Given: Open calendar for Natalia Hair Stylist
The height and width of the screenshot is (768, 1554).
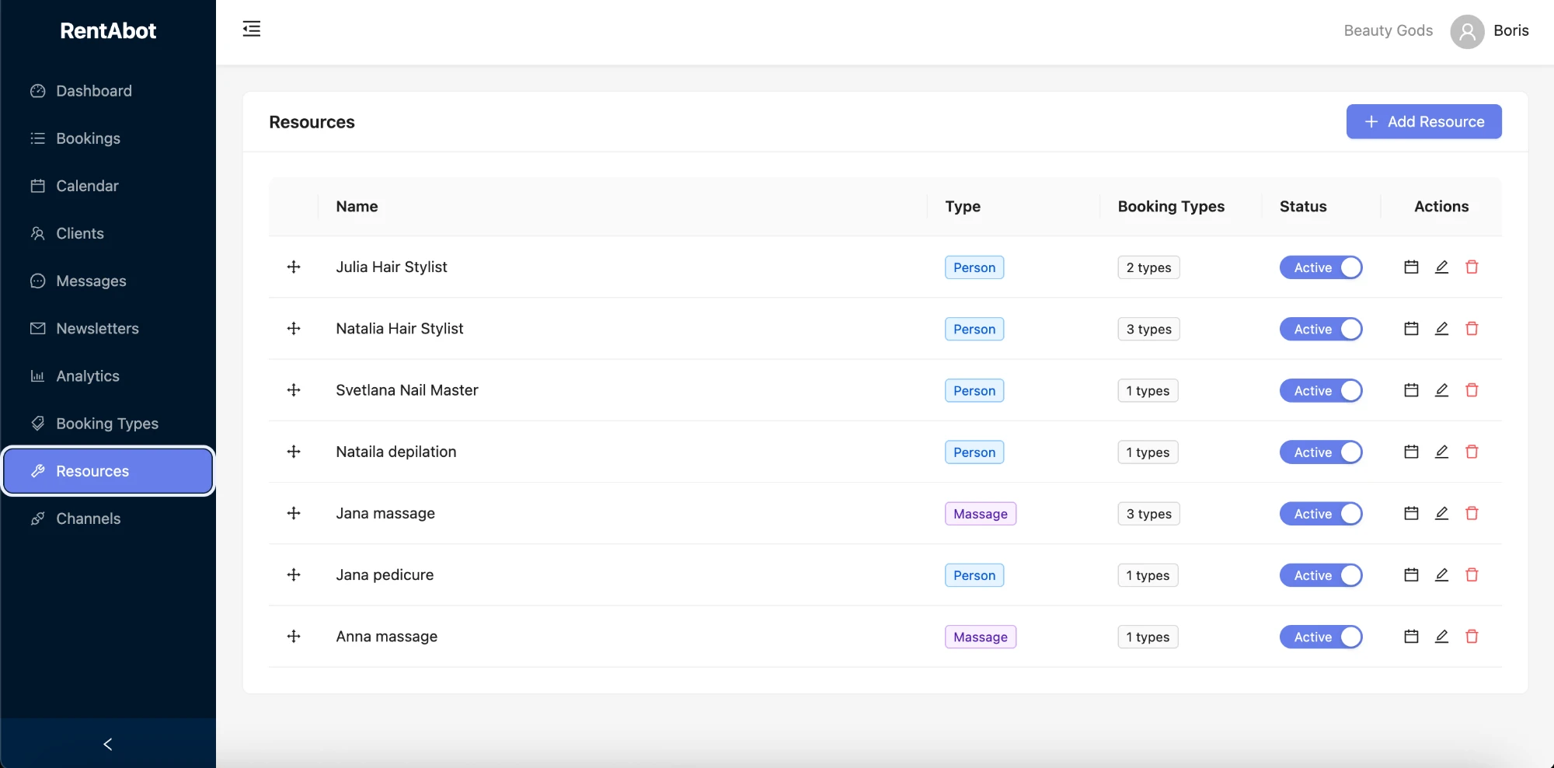Looking at the screenshot, I should click(1411, 328).
